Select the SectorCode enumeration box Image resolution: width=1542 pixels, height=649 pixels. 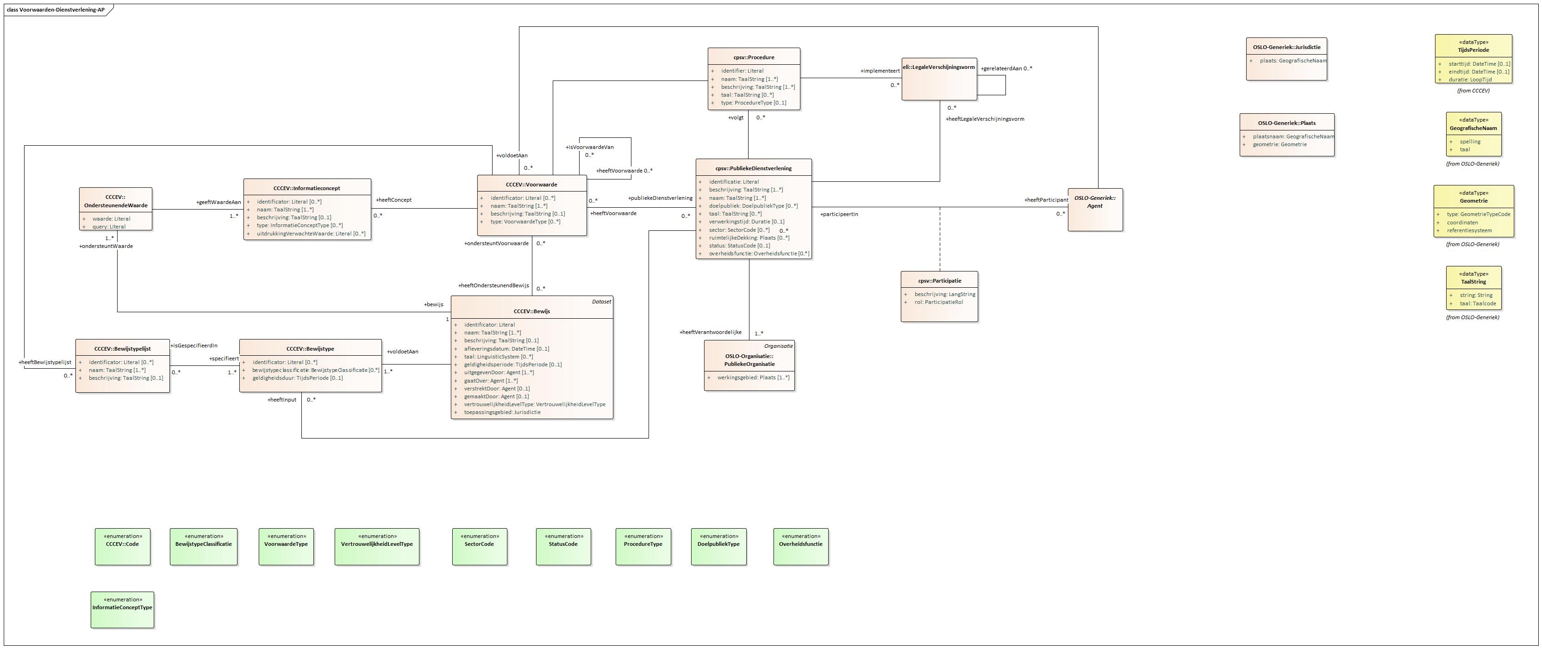(480, 546)
